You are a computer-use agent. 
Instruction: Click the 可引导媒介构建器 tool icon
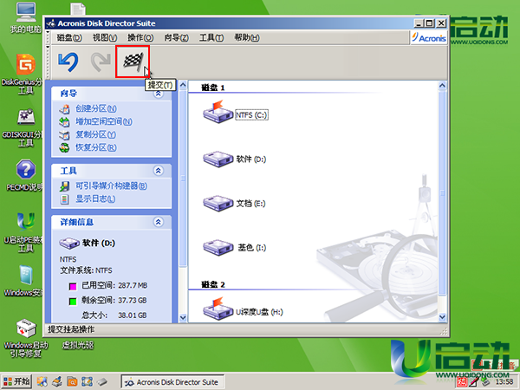coord(65,186)
